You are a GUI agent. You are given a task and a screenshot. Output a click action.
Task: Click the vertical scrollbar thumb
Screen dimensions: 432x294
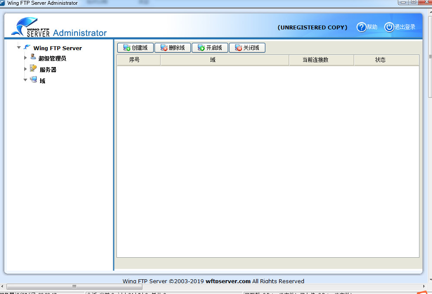click(430, 57)
